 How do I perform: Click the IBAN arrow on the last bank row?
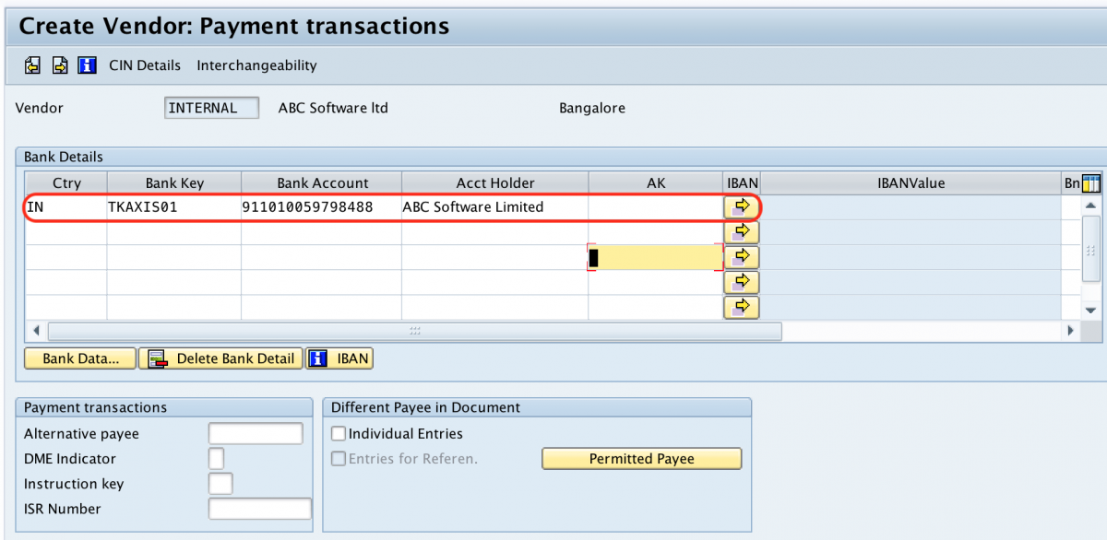point(742,307)
